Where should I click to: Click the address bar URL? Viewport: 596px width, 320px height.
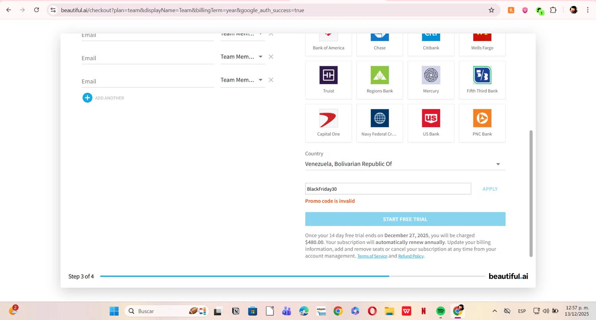tap(183, 10)
